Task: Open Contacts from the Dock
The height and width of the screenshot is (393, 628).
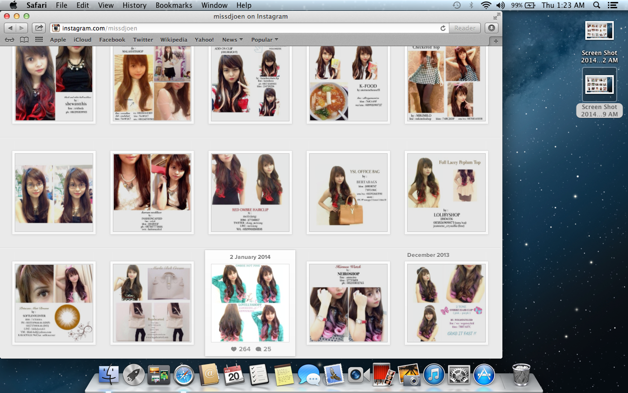Action: click(209, 375)
